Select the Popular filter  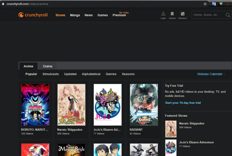pos(31,74)
